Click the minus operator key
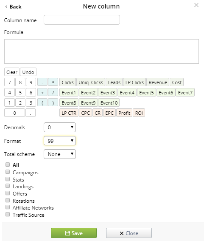This screenshot has height=241, width=204. coord(42,82)
